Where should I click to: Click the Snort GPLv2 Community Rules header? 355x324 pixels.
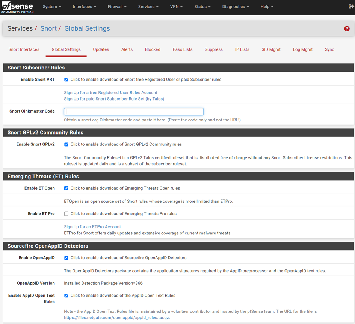click(x=179, y=132)
